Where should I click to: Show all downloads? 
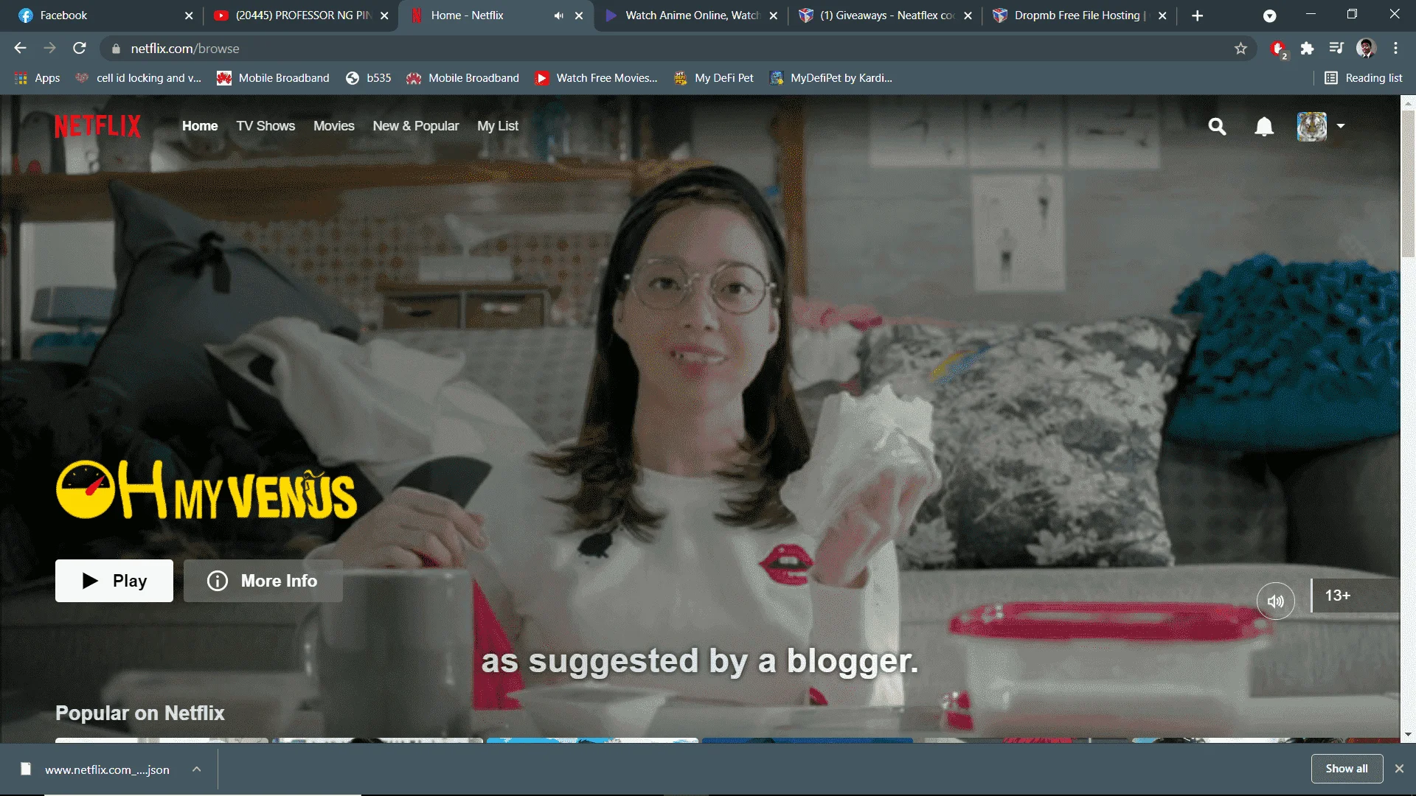coord(1347,769)
